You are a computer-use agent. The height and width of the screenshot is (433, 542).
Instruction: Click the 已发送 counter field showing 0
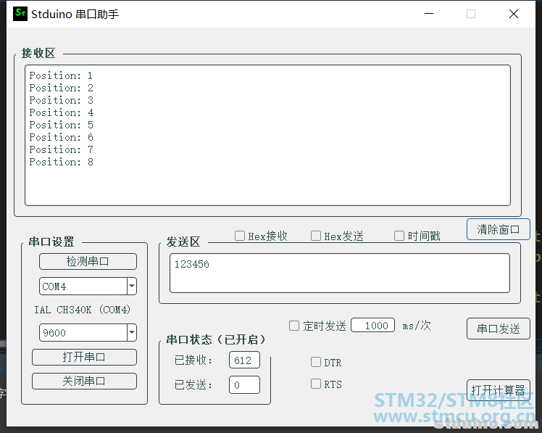(x=244, y=385)
